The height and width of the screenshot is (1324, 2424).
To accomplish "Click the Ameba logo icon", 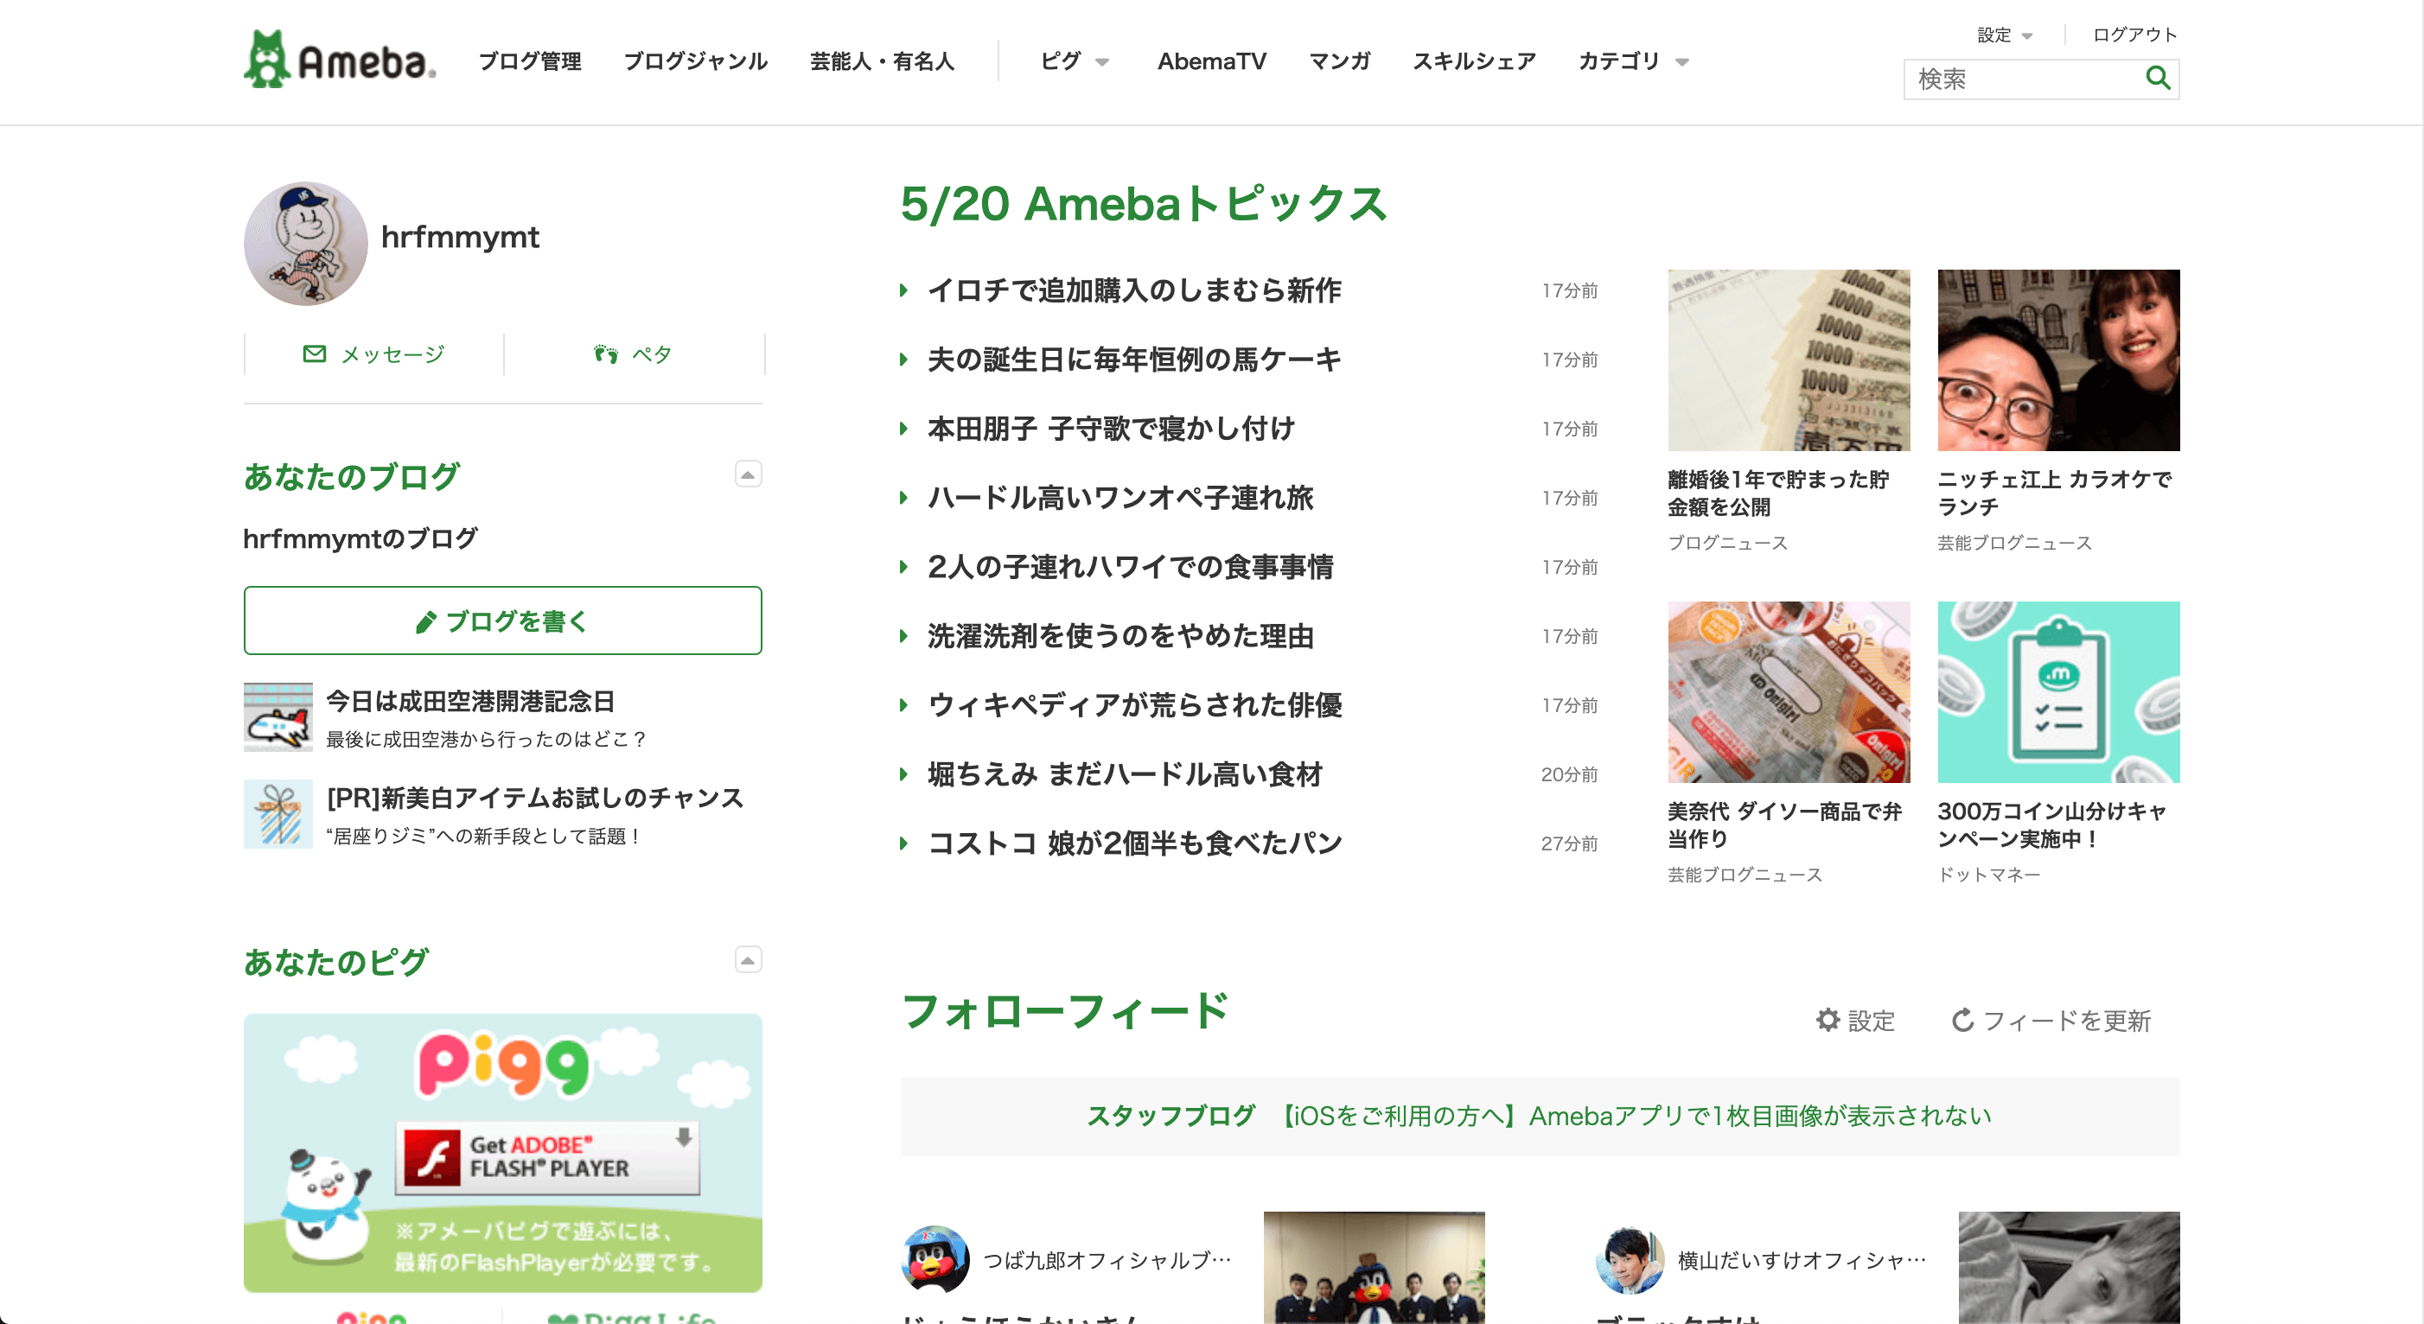I will coord(268,59).
